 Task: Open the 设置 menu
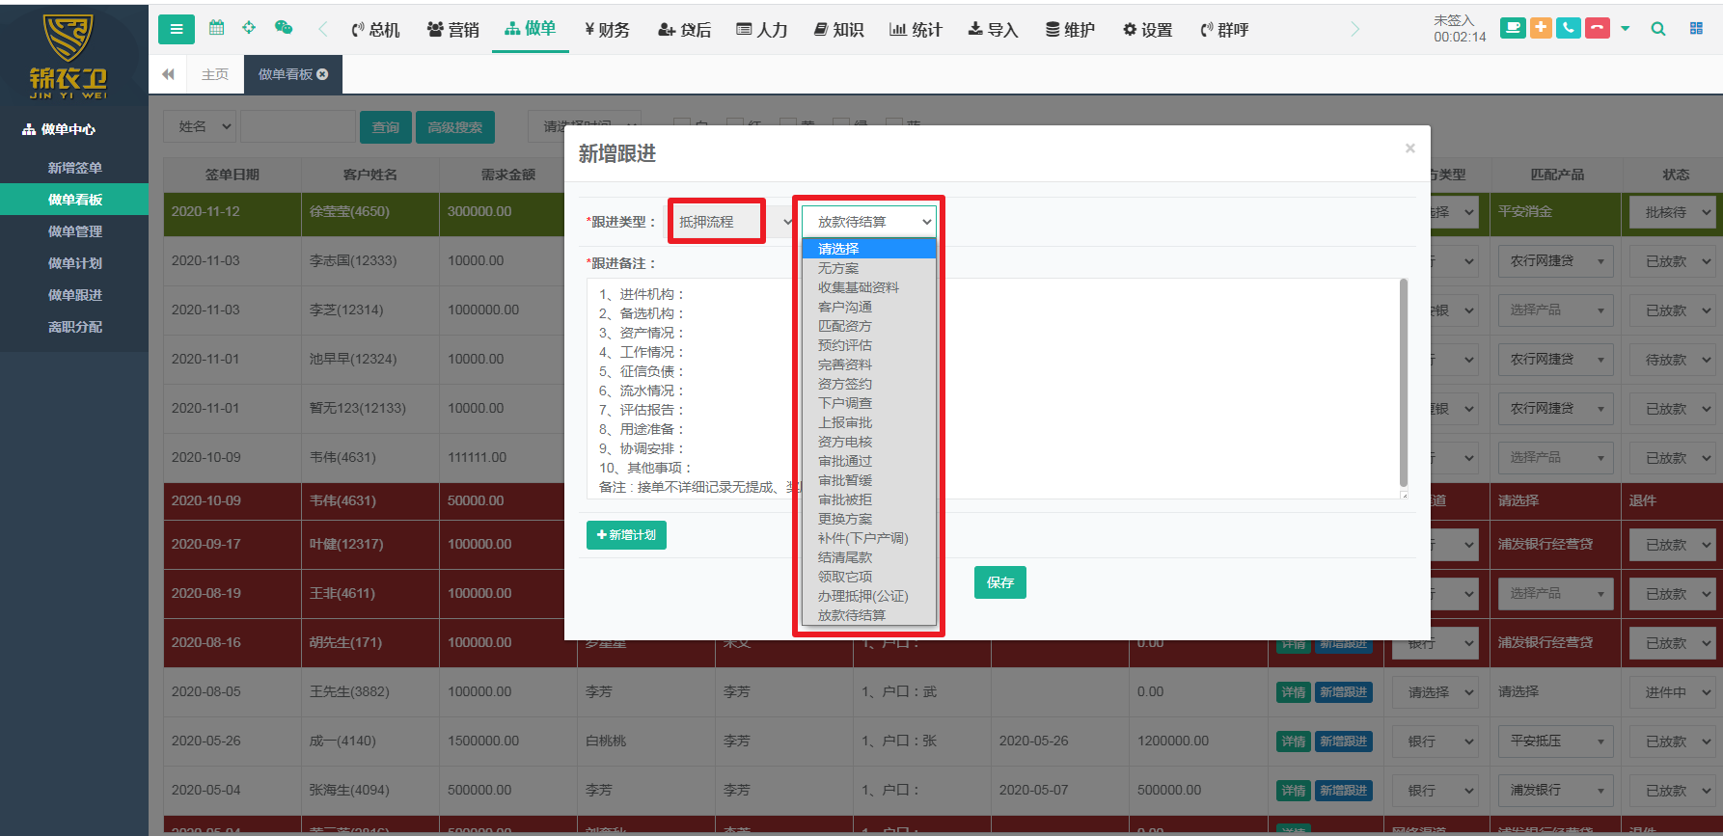pyautogui.click(x=1148, y=30)
